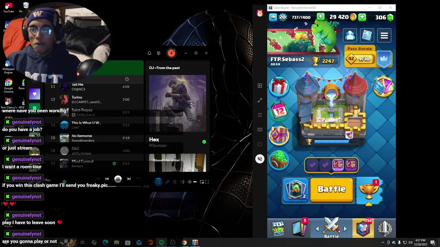Viewport: 440px width, 247px height.
Task: Click the right arrow beside the Battle tab
Action: tap(345, 229)
